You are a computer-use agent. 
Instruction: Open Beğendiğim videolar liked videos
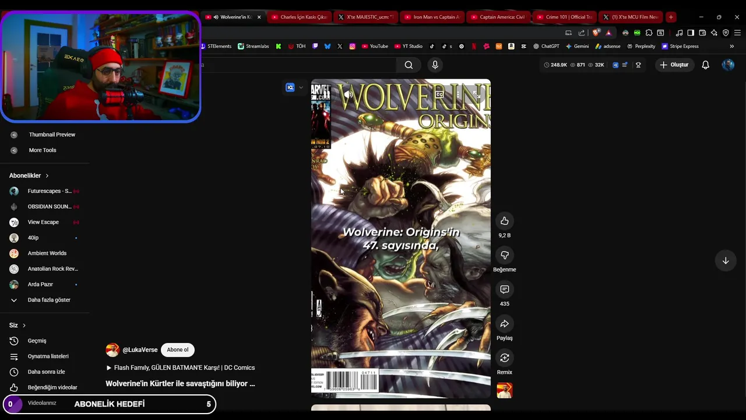[52, 387]
